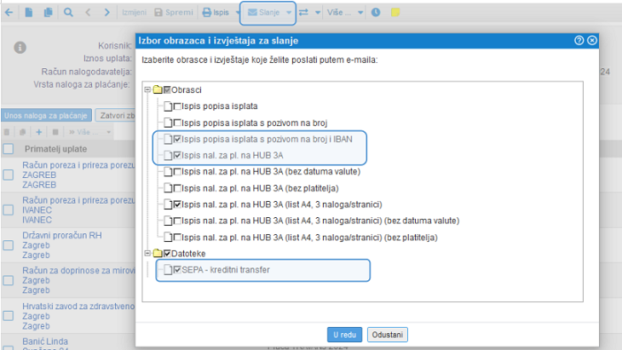
Task: Check Ispis popisa isplata checkbox
Action: point(177,106)
